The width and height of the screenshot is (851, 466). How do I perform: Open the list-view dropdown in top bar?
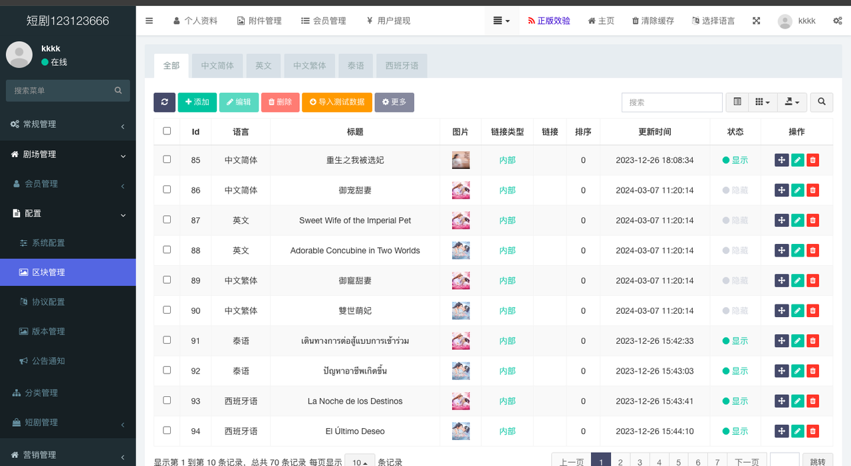501,21
